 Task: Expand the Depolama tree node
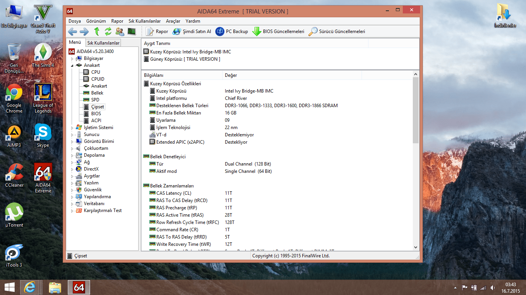pyautogui.click(x=72, y=156)
